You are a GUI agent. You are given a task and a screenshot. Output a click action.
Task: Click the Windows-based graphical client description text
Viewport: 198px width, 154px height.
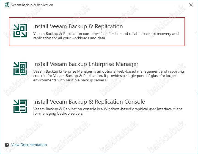(108, 109)
